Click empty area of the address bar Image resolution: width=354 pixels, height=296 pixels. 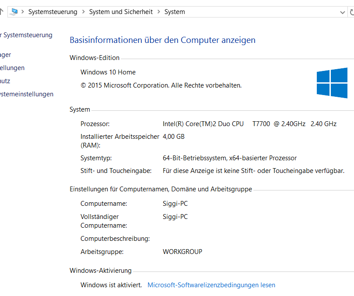(263, 12)
